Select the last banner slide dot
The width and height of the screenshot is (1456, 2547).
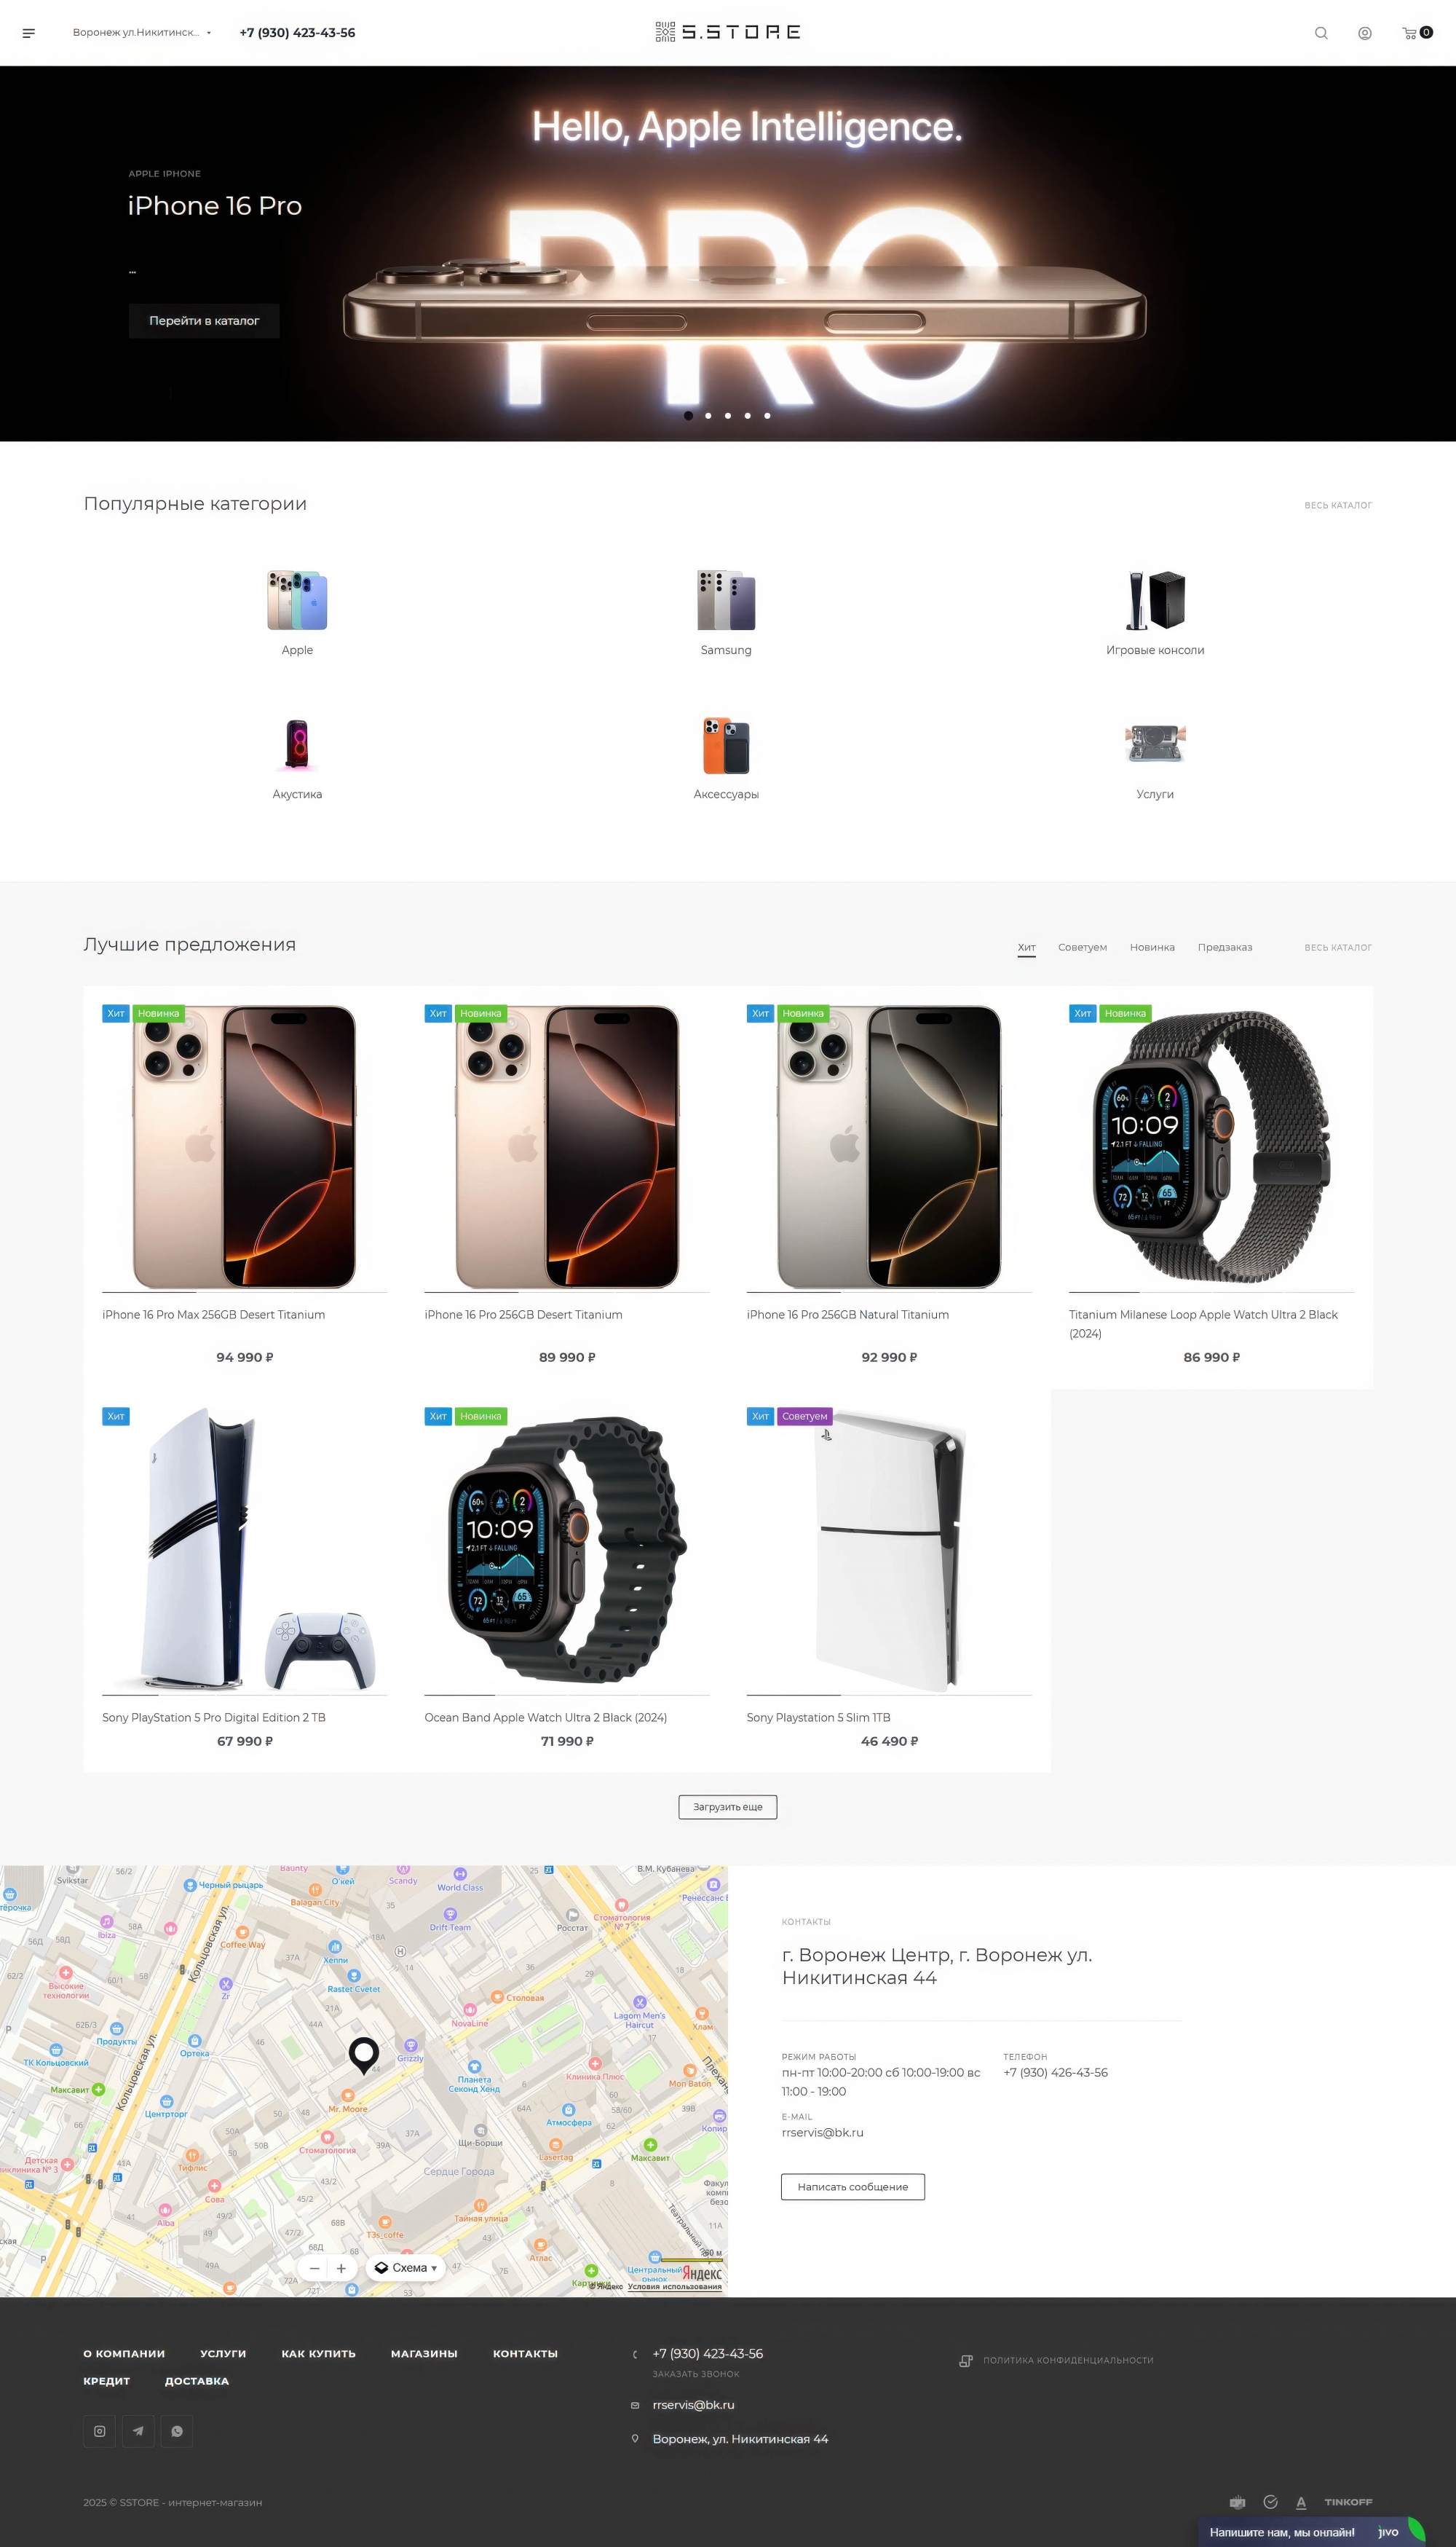(767, 415)
